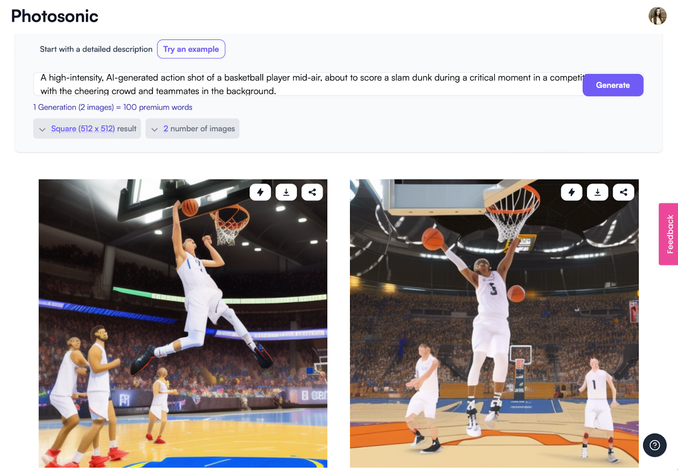Open the pink Feedback side tab

tap(669, 234)
